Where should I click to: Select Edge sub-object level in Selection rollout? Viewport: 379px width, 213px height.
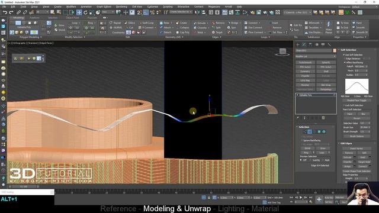point(310,131)
